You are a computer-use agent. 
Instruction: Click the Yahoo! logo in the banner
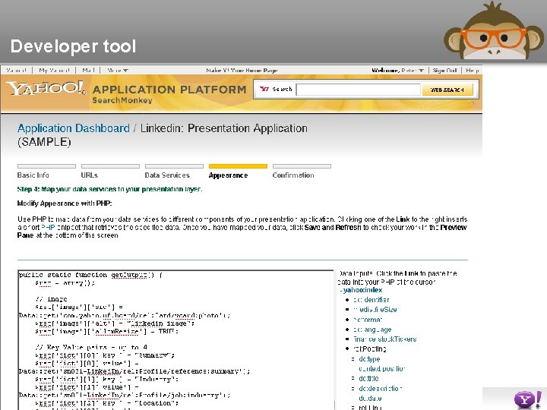click(46, 89)
